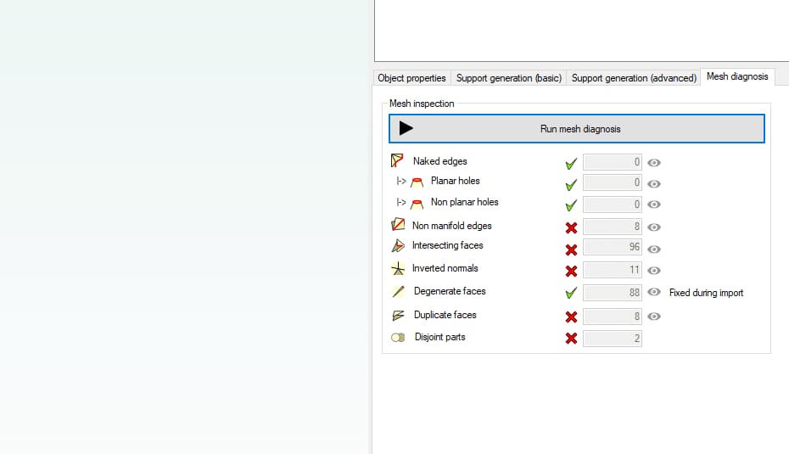Run mesh diagnosis button

pyautogui.click(x=577, y=129)
